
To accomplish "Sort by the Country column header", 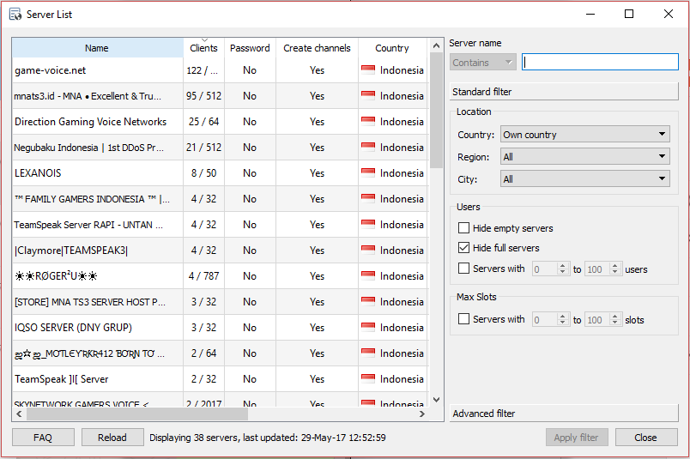I will (x=392, y=48).
